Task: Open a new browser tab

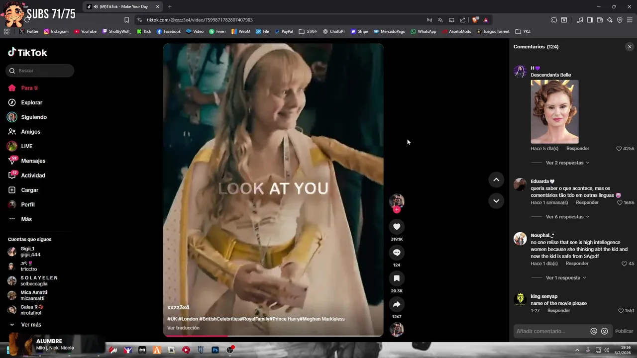Action: 170,6
